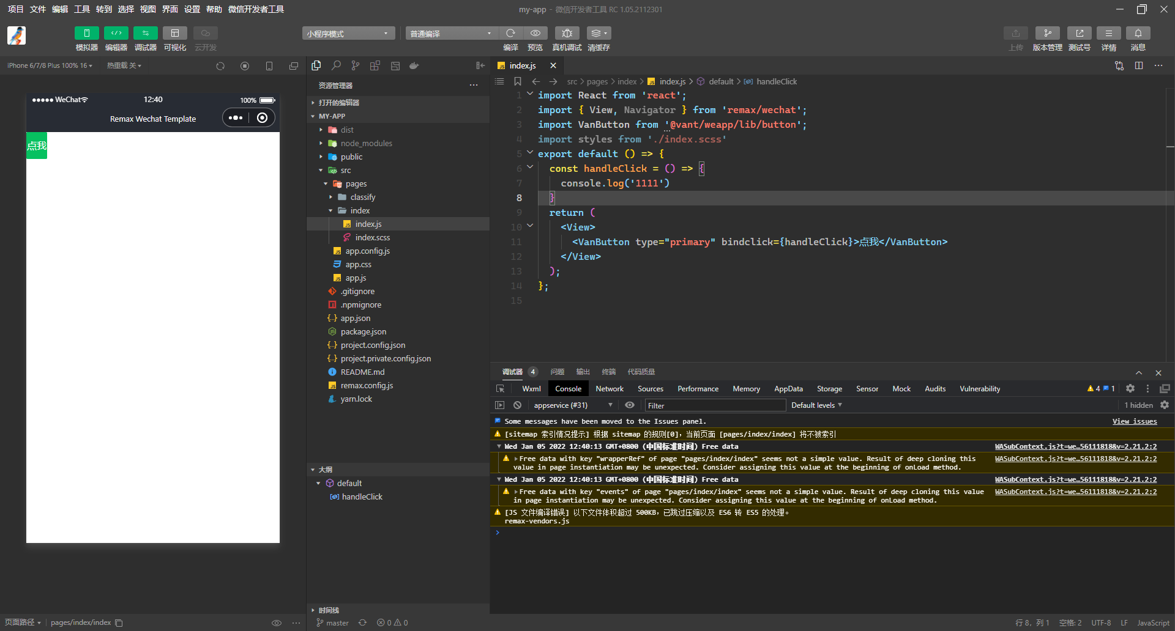Open 云开发 cloud development console

pyautogui.click(x=205, y=33)
